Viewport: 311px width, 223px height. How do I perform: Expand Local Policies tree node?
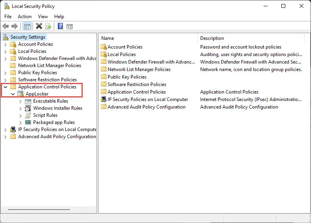(x=6, y=52)
